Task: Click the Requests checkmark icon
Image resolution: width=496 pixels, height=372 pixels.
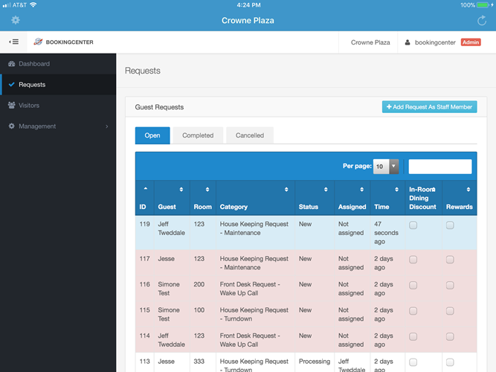Action: [x=12, y=85]
